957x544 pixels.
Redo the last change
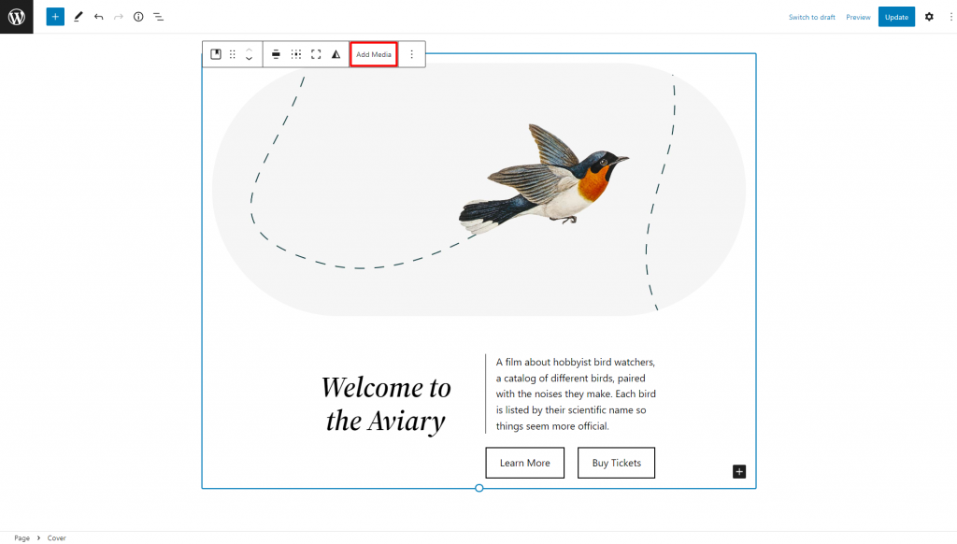click(118, 16)
